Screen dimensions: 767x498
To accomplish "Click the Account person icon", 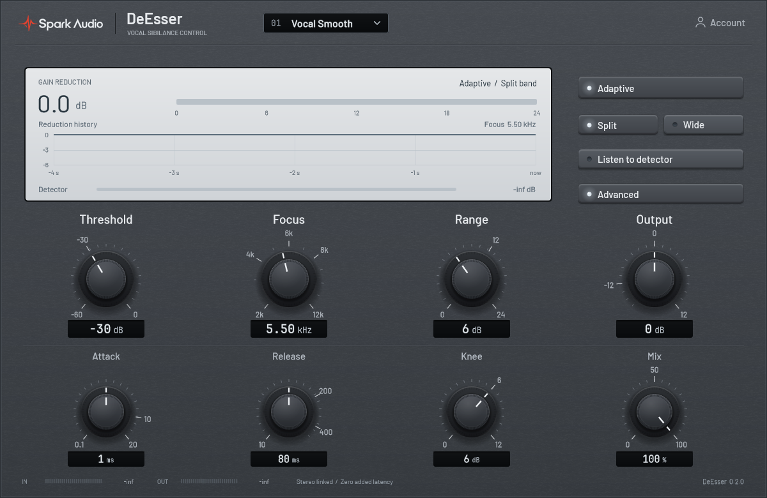I will [x=701, y=22].
